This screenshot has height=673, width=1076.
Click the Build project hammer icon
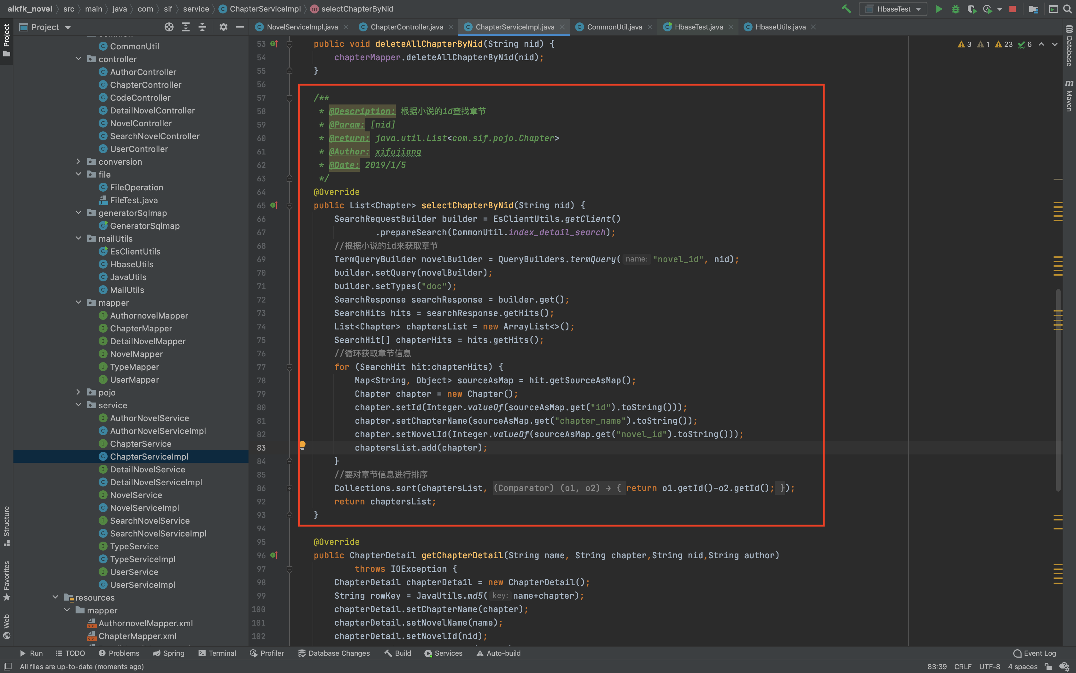click(846, 9)
